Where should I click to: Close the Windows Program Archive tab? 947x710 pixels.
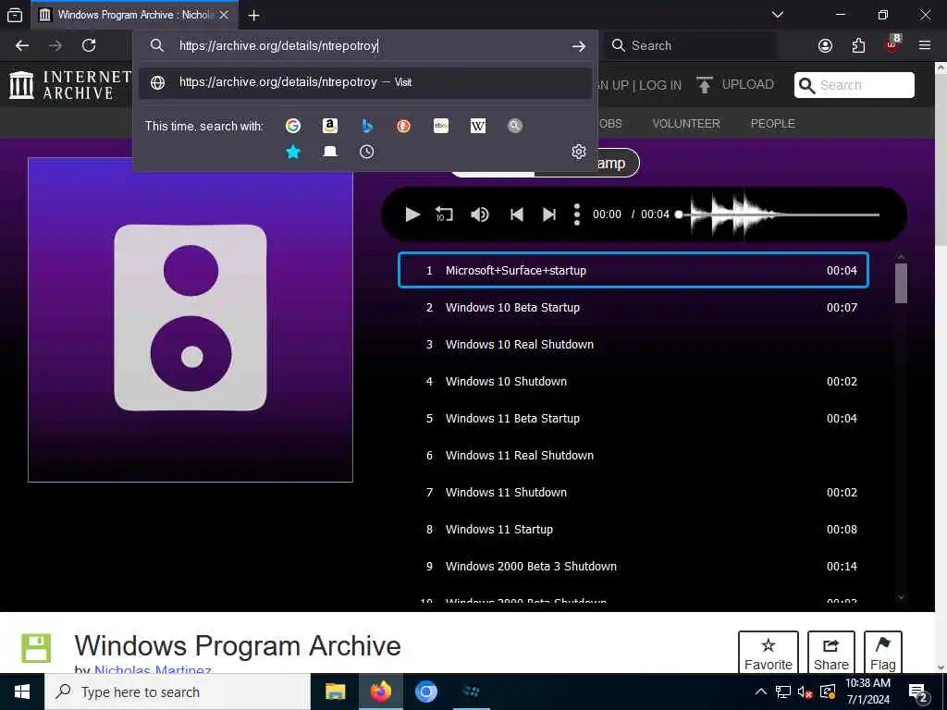pos(224,15)
